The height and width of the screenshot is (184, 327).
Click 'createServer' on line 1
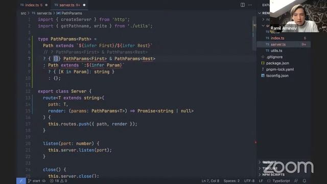click(x=76, y=19)
